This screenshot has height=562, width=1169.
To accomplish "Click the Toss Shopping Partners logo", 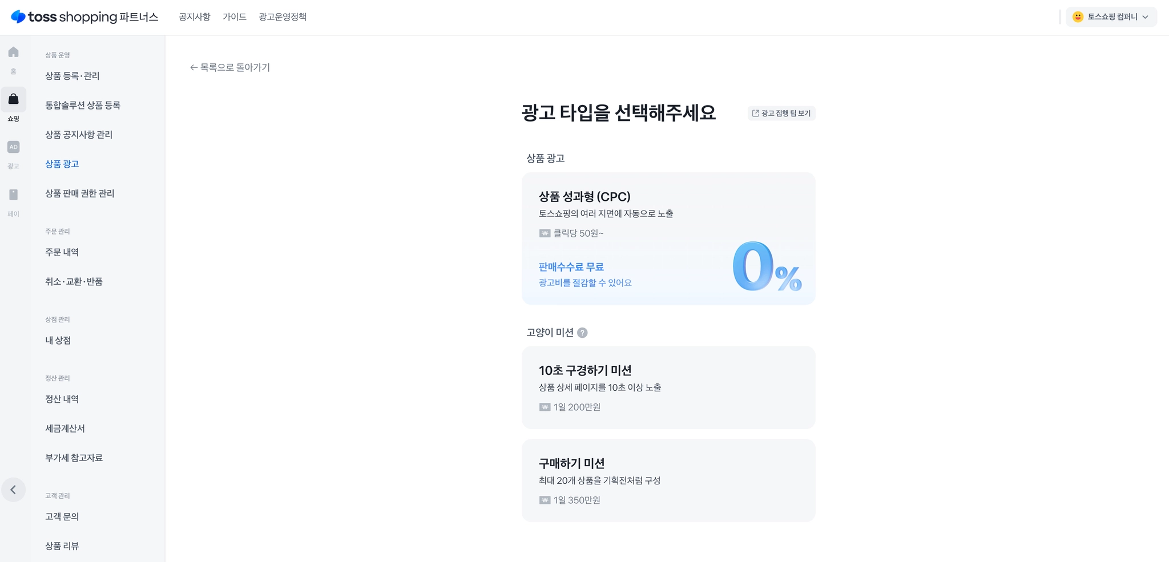I will 84,17.
